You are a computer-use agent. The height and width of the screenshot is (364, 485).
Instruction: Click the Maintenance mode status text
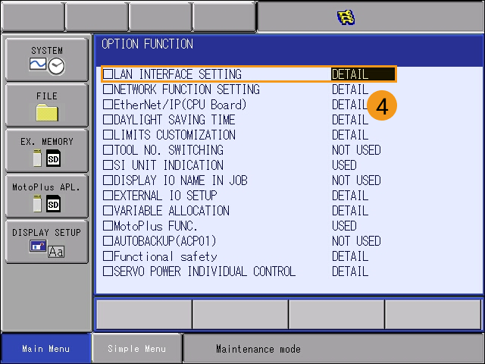(258, 349)
